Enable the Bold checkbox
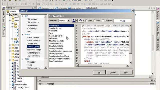This screenshot has width=160, height=90. pyautogui.click(x=94, y=20)
